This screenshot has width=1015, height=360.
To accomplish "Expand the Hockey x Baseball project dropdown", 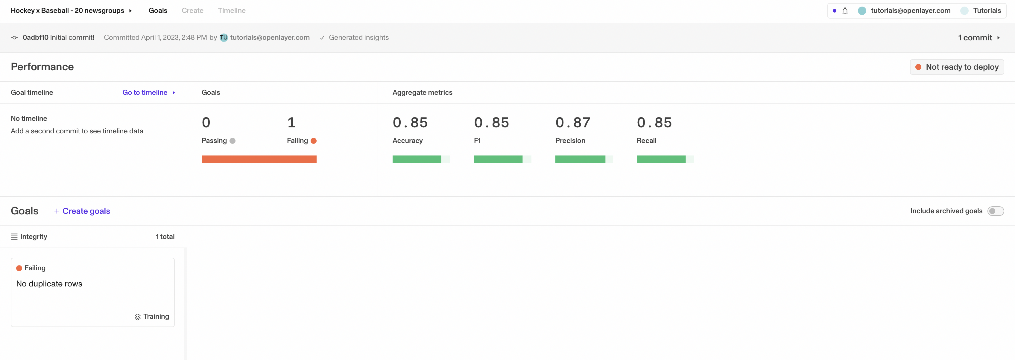I will [130, 11].
